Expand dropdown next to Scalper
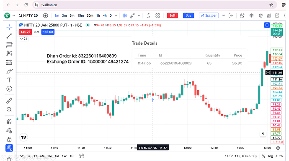The image size is (289, 161). 223,15
